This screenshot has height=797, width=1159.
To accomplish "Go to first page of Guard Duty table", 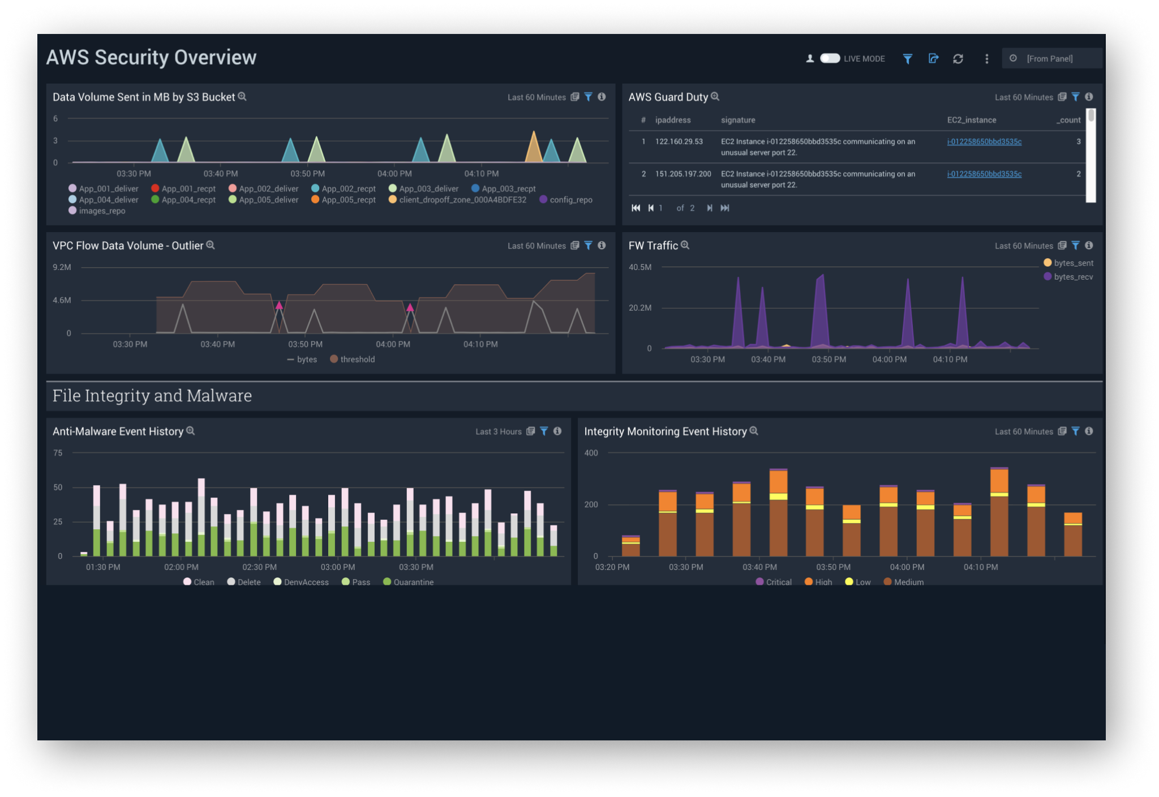I will point(636,208).
